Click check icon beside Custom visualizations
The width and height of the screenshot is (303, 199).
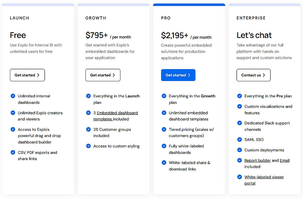[x=240, y=106]
